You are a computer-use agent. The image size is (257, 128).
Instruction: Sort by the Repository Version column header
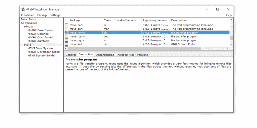coord(155,20)
